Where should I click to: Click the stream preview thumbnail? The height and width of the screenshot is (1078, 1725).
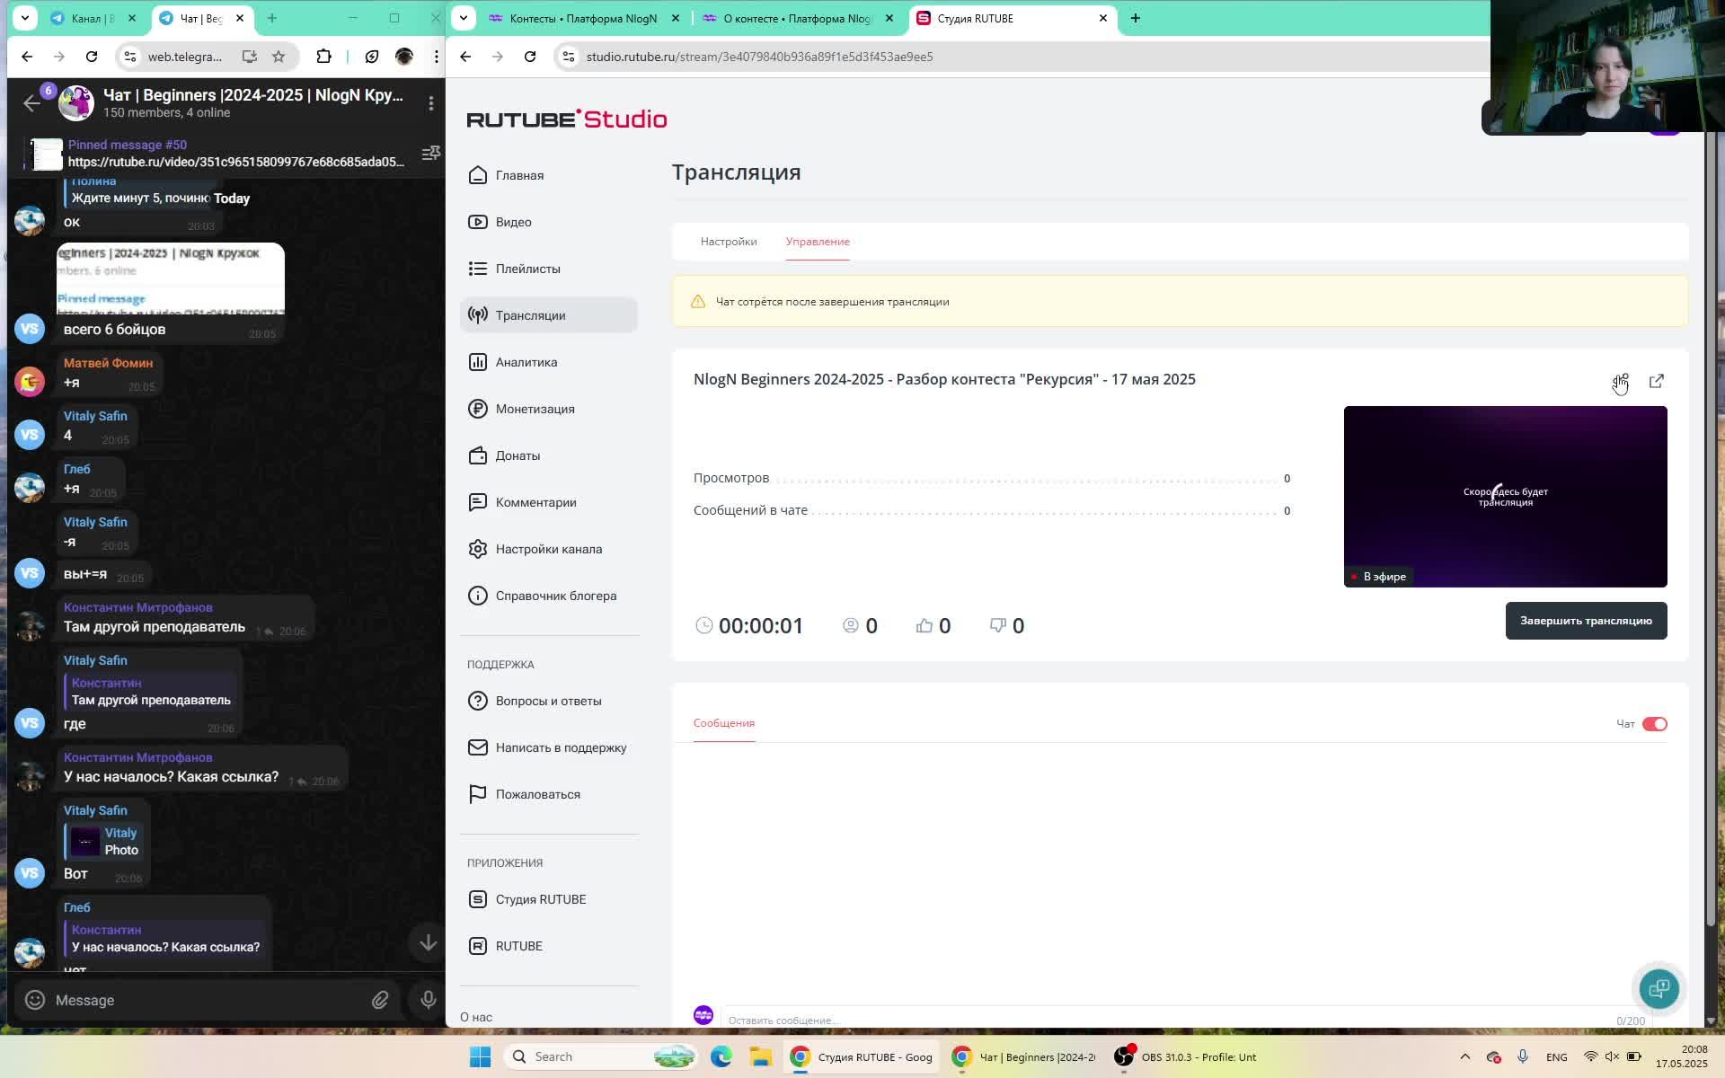coord(1504,496)
